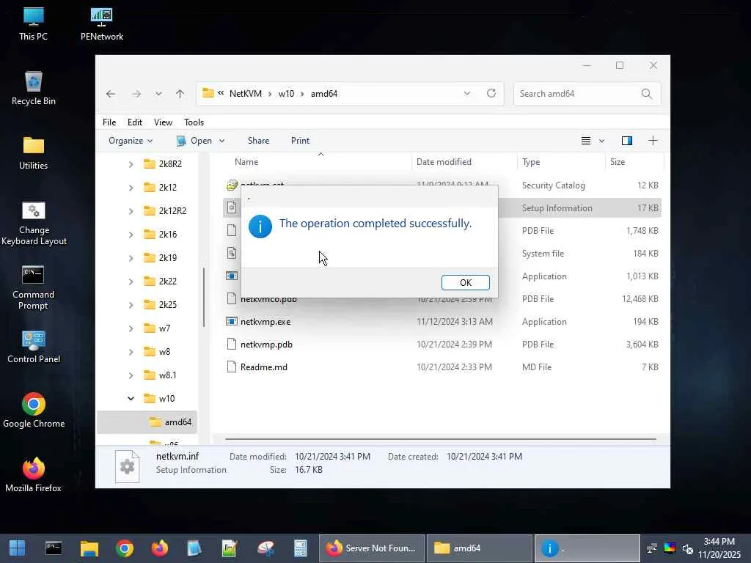751x563 pixels.
Task: Collapse the w10 tree folder
Action: point(131,398)
